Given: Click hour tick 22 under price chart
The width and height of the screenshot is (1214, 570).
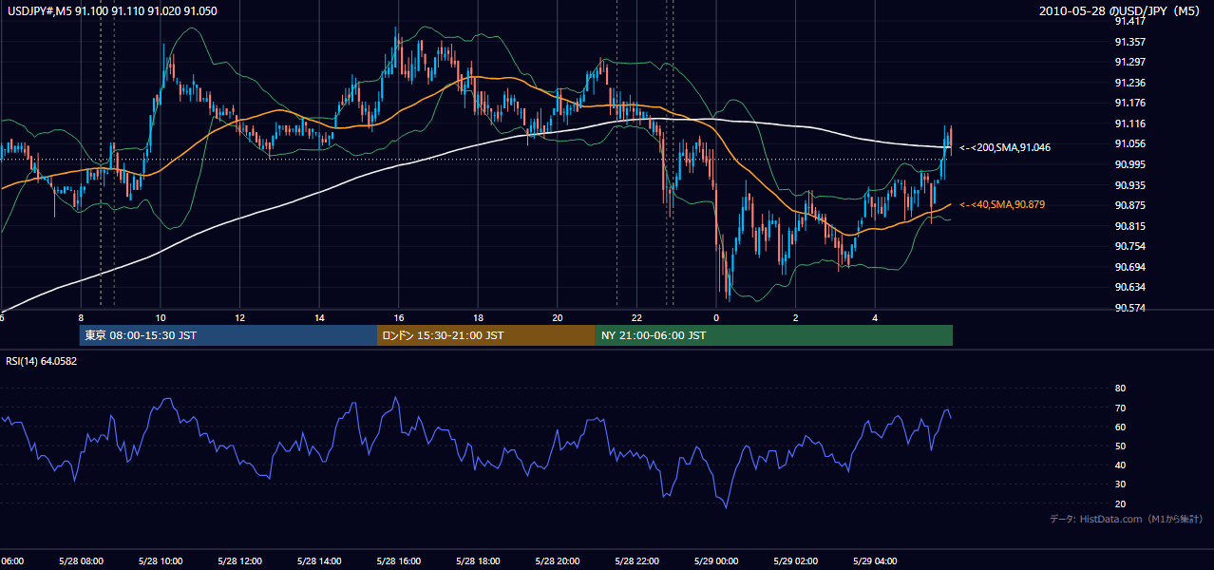Looking at the screenshot, I should pyautogui.click(x=637, y=317).
